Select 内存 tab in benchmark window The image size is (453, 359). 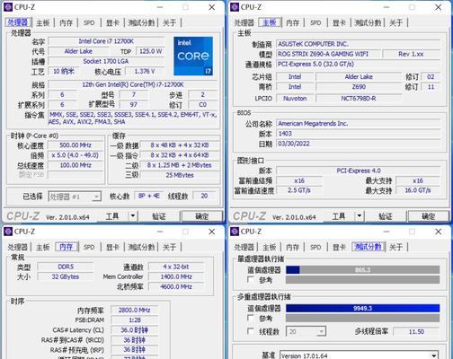pyautogui.click(x=292, y=247)
